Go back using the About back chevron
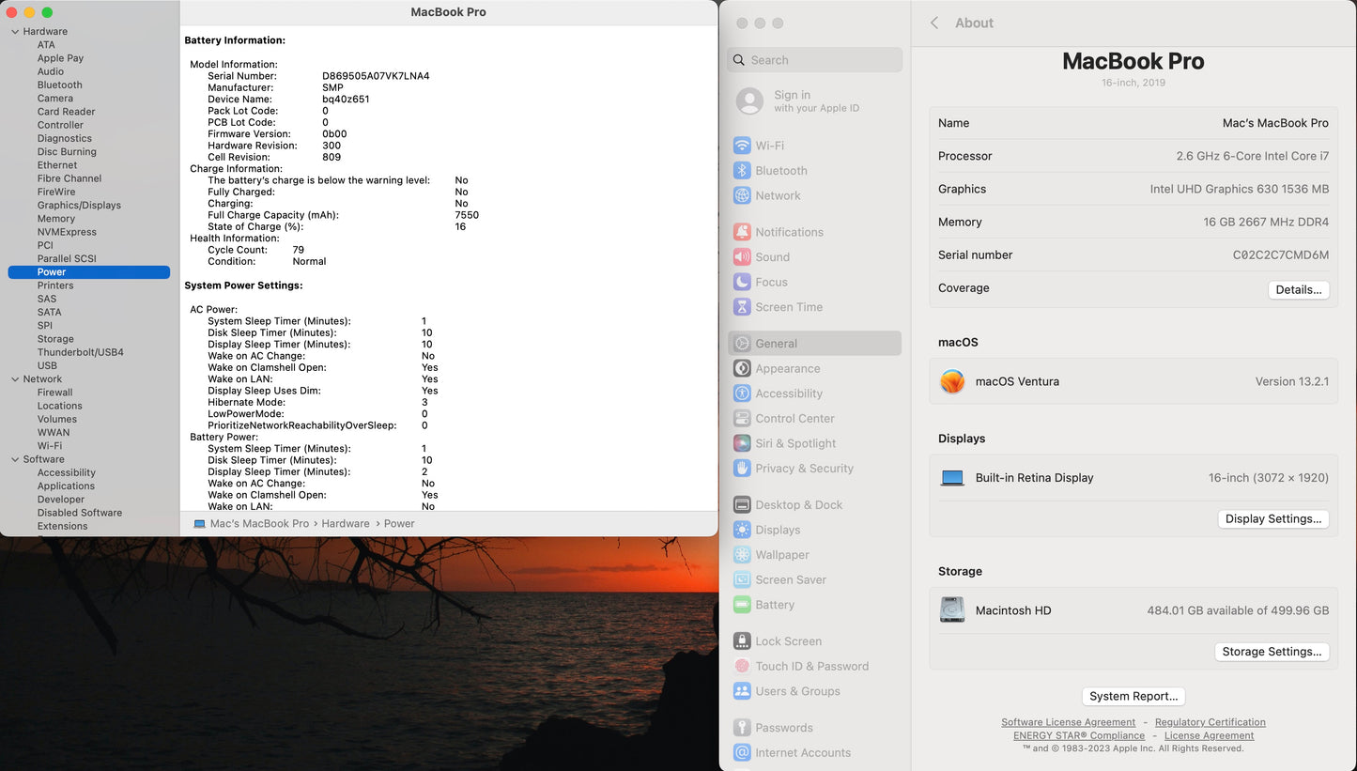Image resolution: width=1357 pixels, height=771 pixels. [934, 23]
